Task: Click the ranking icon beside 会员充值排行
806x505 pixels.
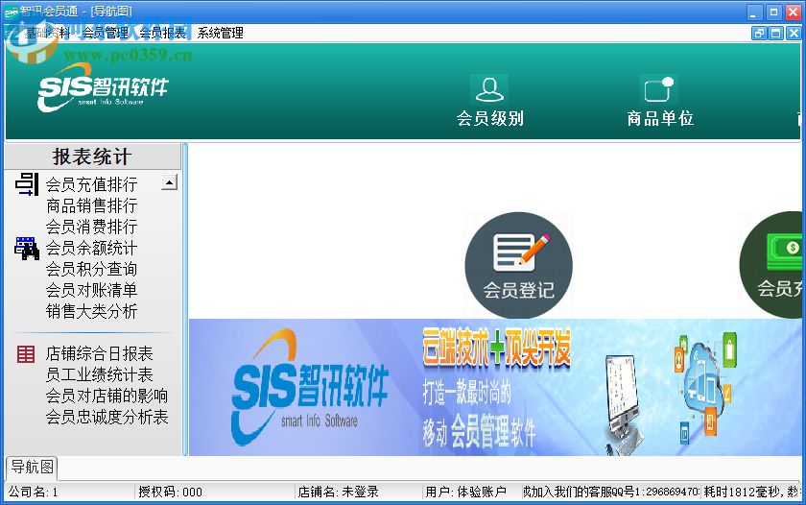Action: click(x=27, y=184)
